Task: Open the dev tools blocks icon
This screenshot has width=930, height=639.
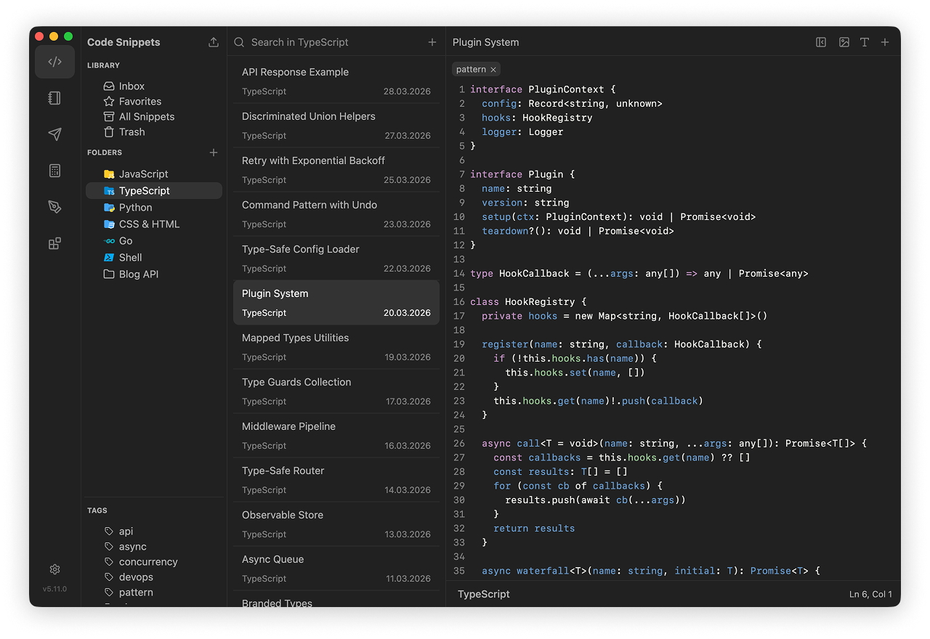Action: (54, 243)
